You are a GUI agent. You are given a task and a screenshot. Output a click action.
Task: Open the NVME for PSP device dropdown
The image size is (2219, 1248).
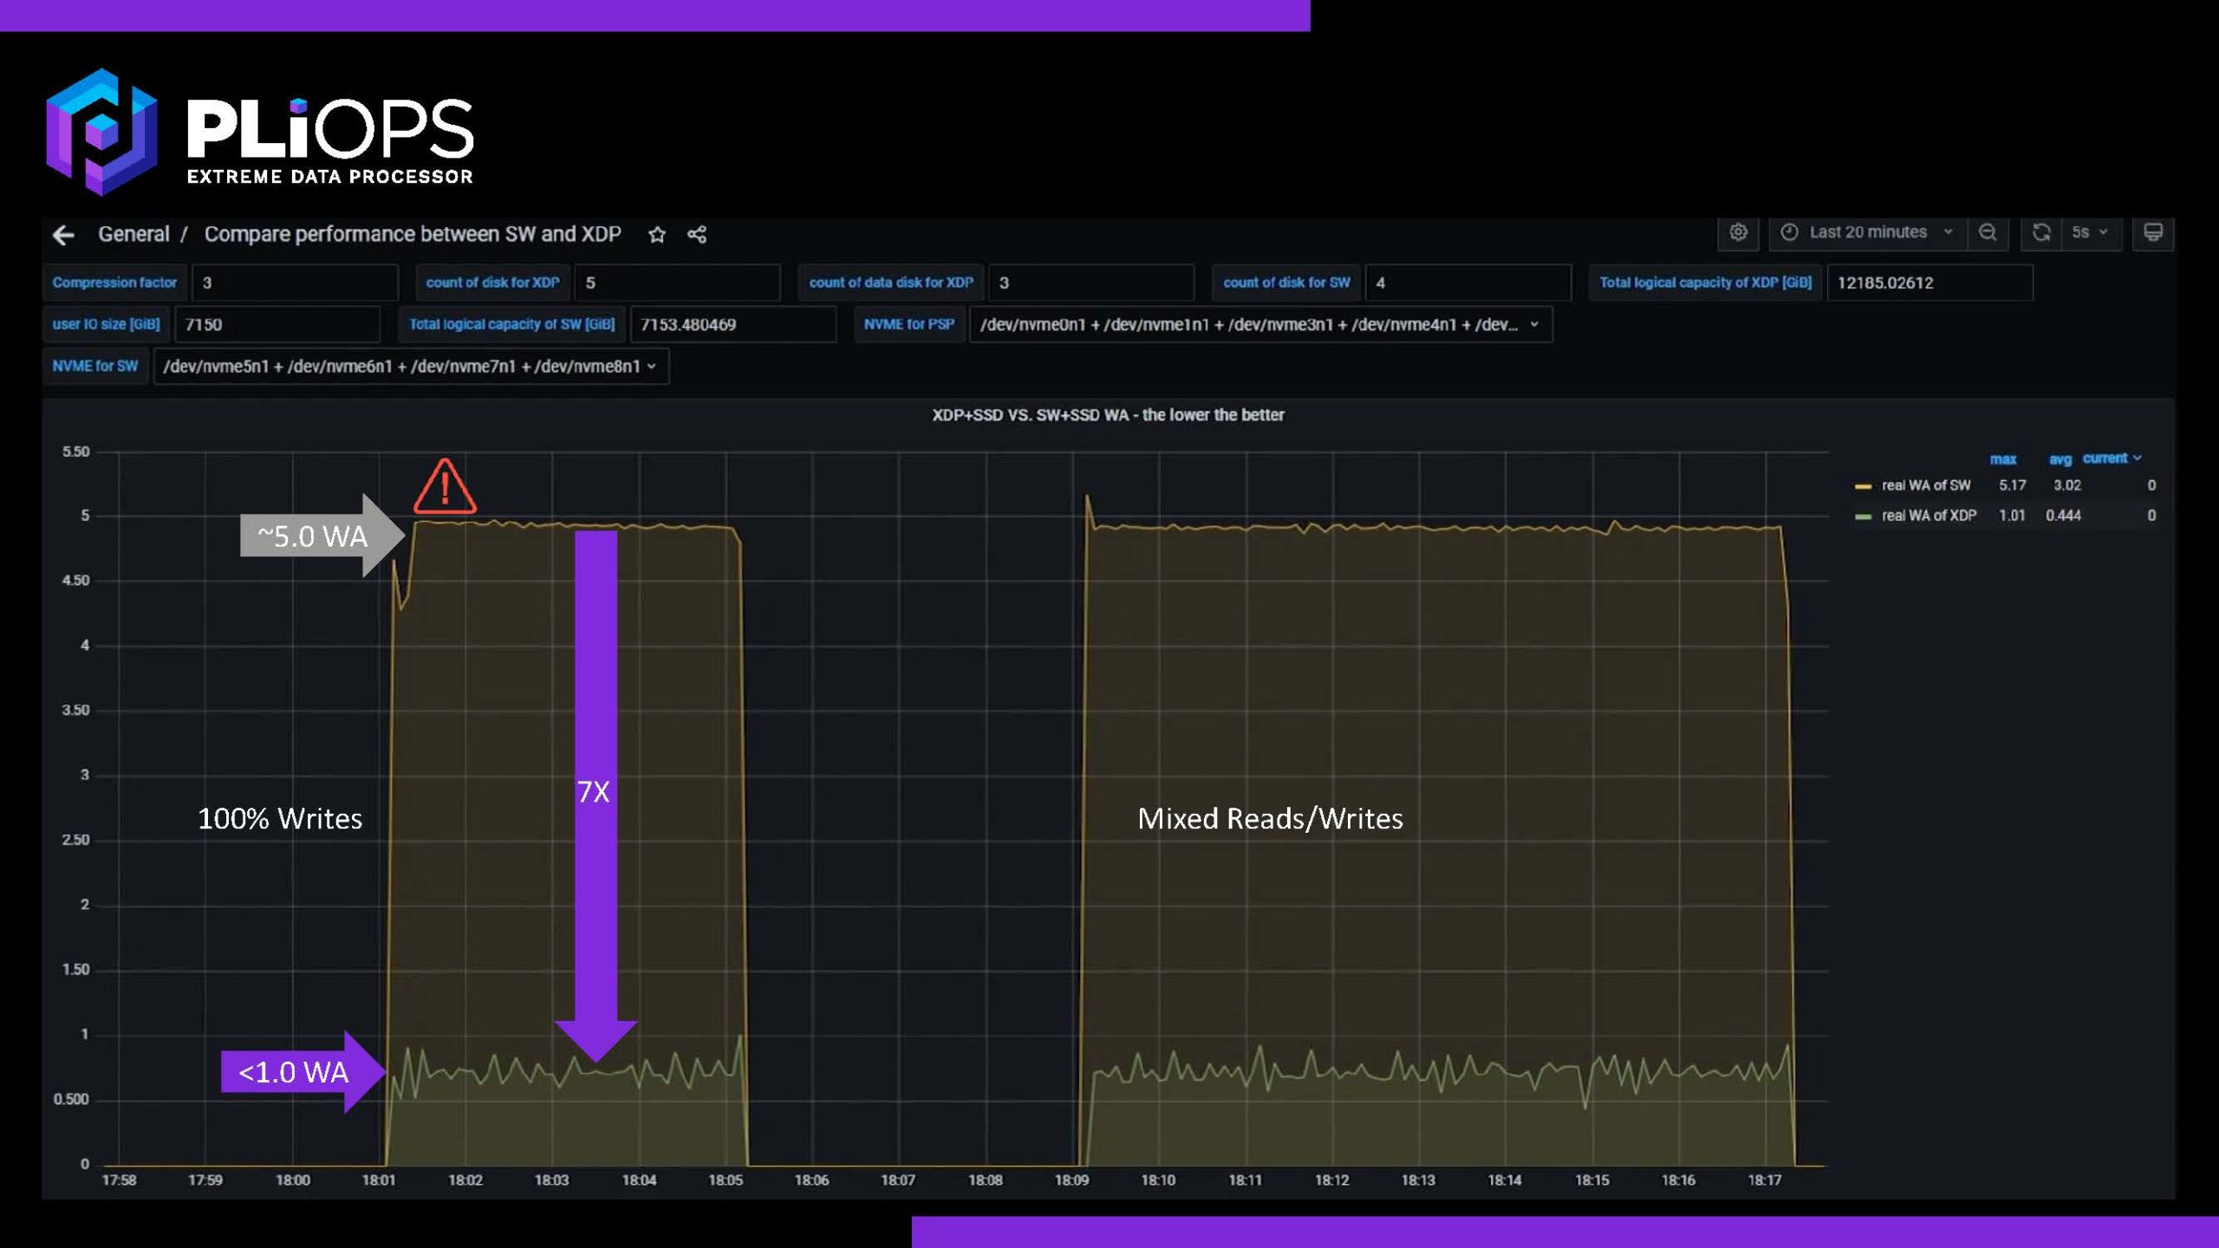[x=1259, y=324]
